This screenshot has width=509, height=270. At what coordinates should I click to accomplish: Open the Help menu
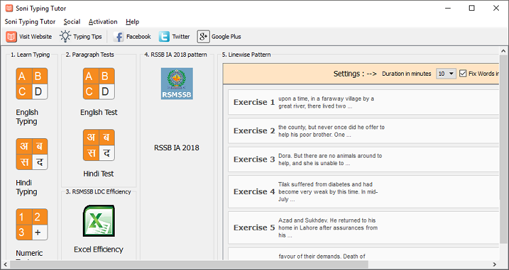pos(132,22)
